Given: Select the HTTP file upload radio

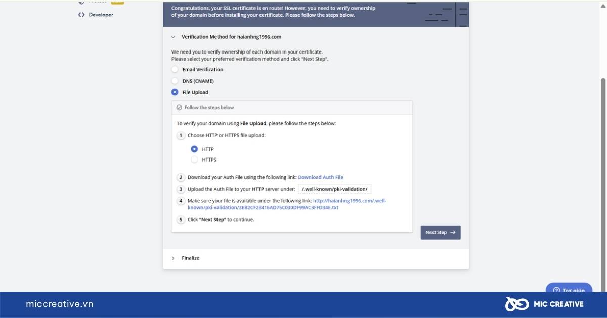Looking at the screenshot, I should [194, 149].
